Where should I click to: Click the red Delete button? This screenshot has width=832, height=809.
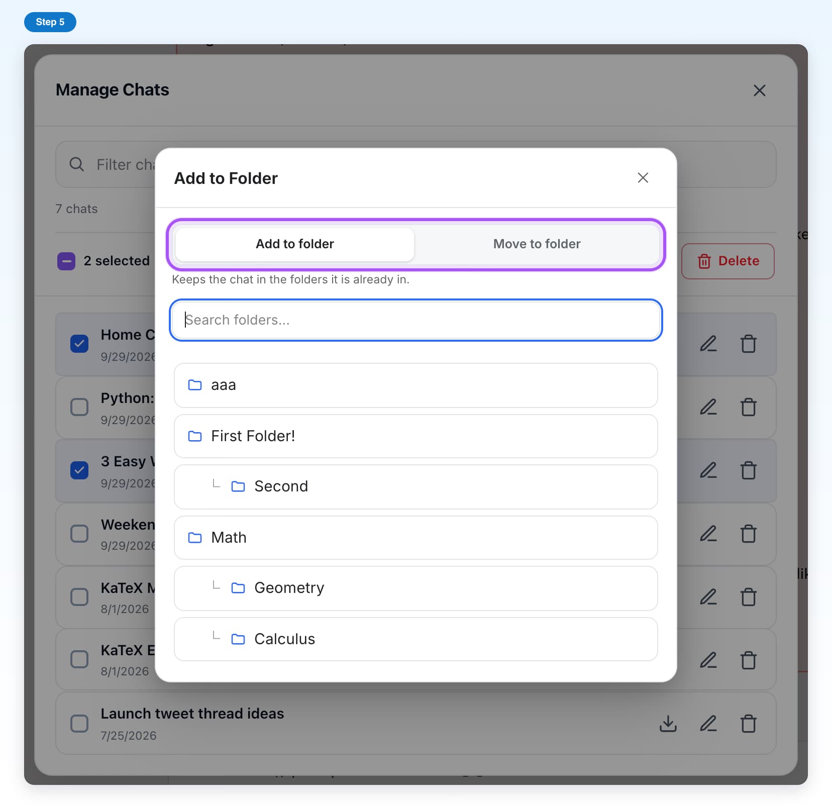point(728,261)
